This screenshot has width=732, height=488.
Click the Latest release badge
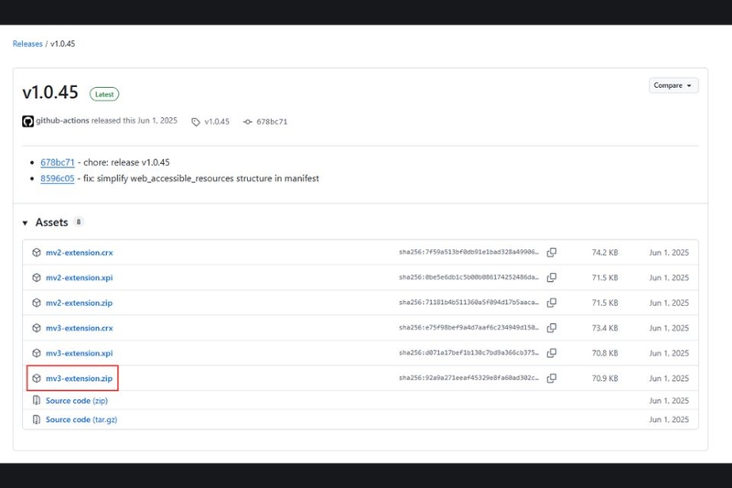coord(104,94)
